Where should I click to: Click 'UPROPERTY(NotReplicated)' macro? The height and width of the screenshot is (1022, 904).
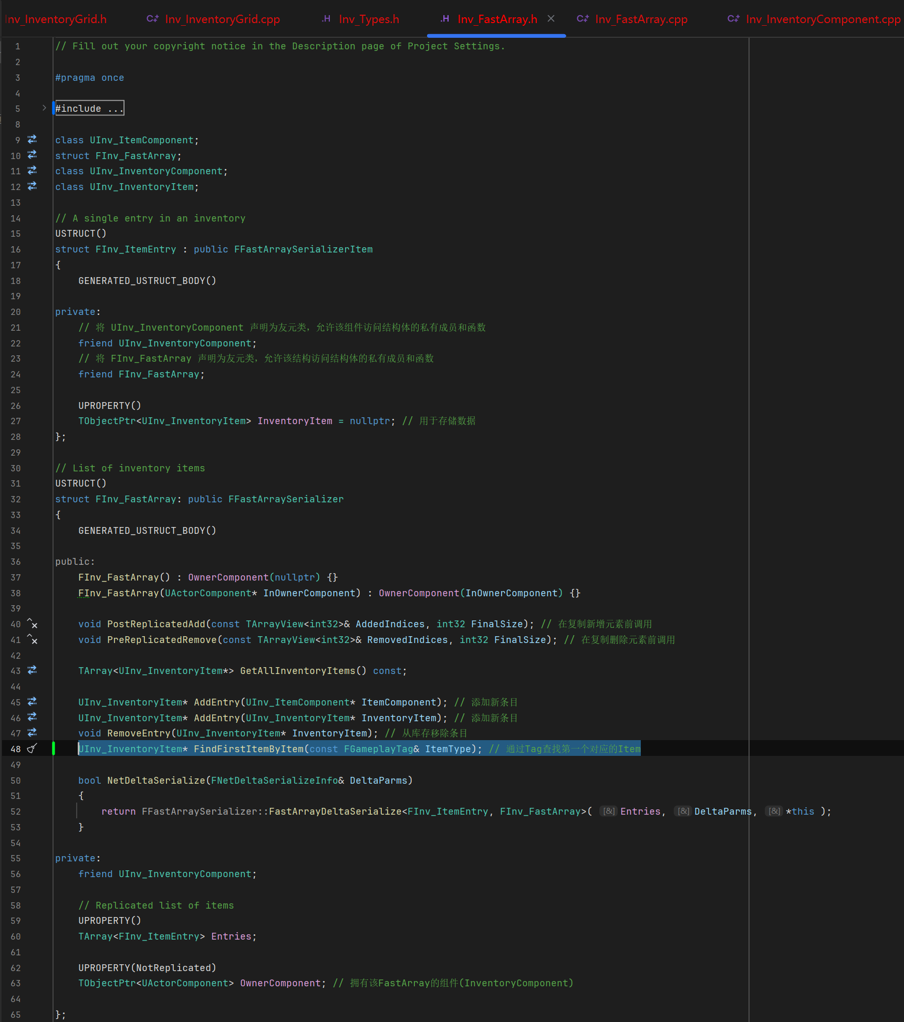(x=148, y=968)
